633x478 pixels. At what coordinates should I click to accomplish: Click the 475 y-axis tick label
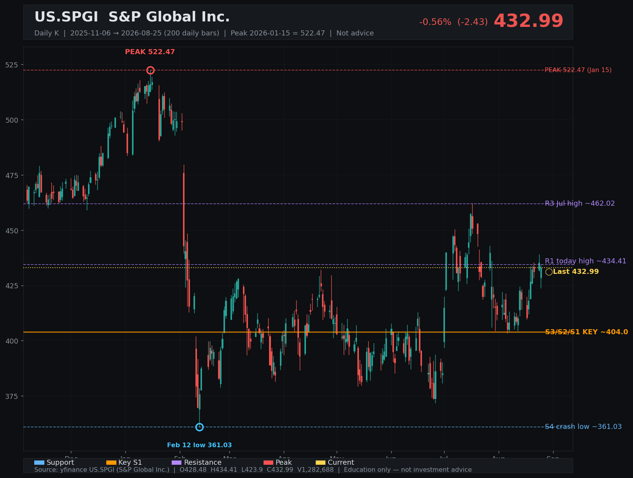(12, 175)
